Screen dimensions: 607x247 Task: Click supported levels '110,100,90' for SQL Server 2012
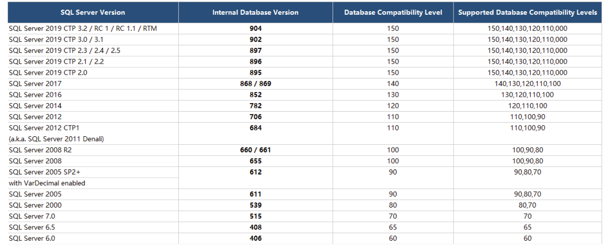pos(528,117)
